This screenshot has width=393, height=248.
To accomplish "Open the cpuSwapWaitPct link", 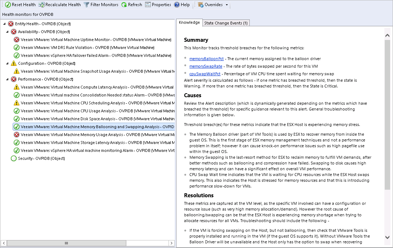I will 205,74.
